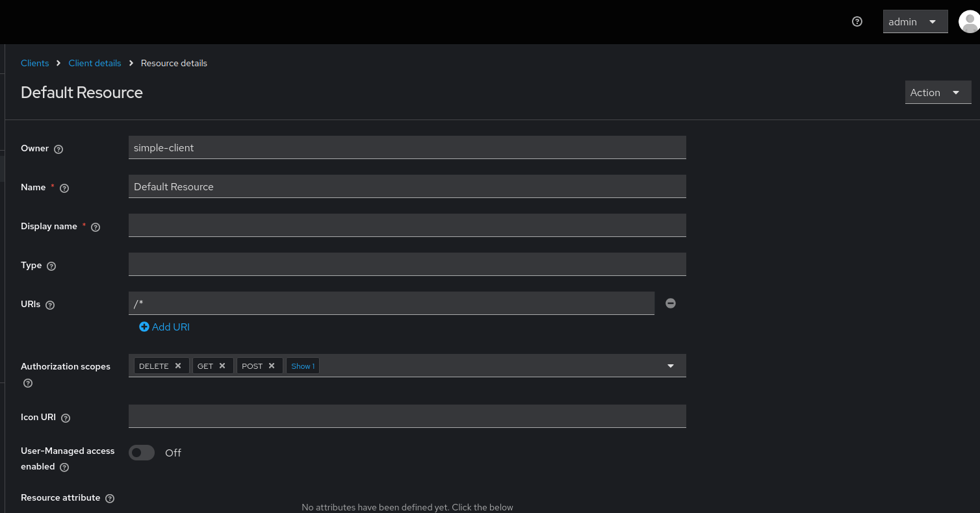Remove the DELETE authorization scope chip
This screenshot has height=513, width=980.
(178, 365)
